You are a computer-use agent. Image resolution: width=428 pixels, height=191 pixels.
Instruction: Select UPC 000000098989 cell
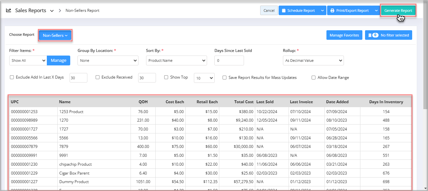coord(33,120)
